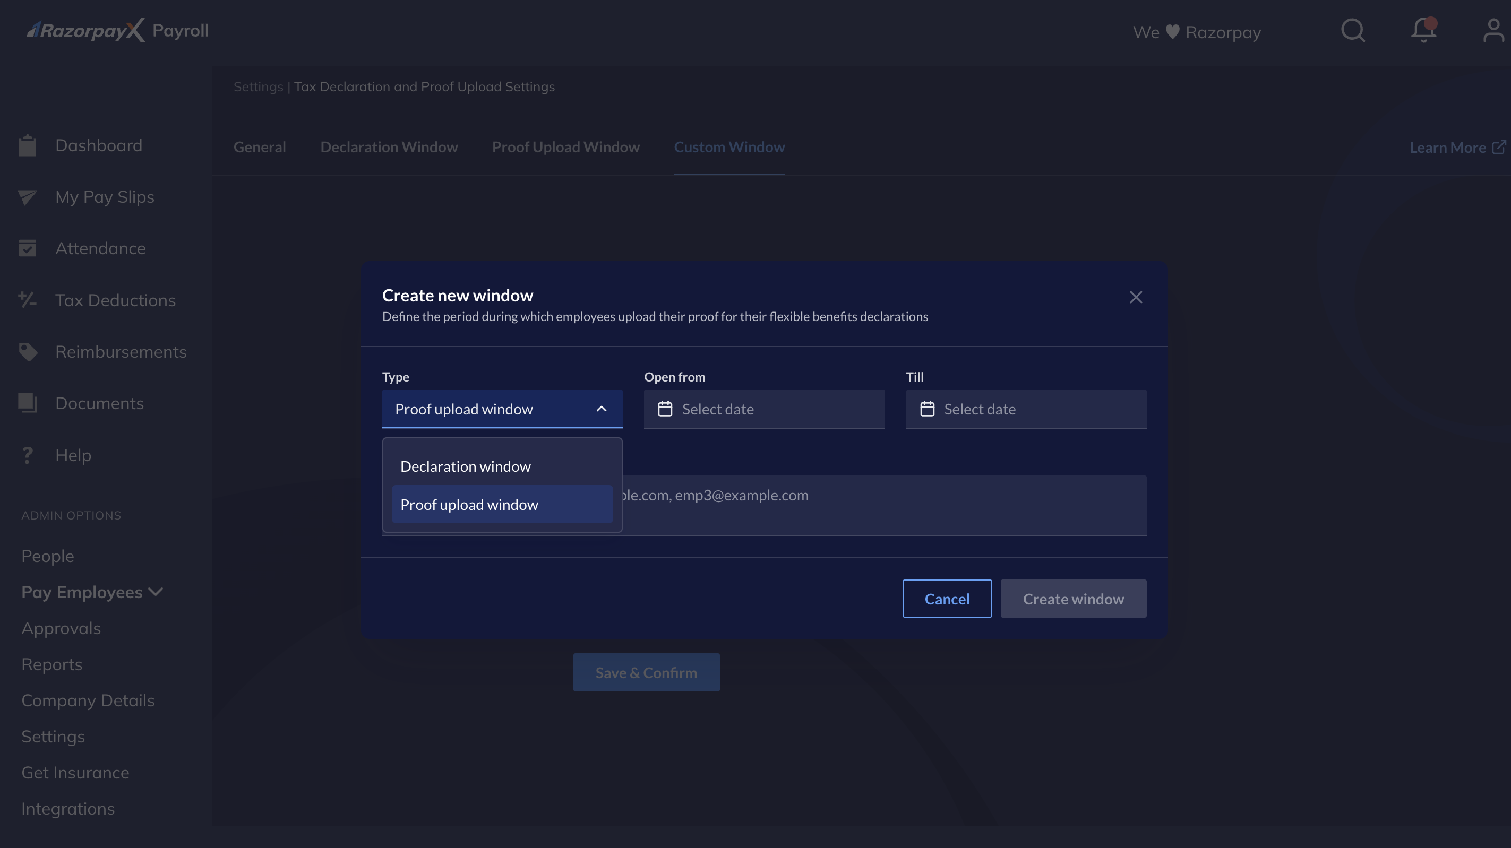Select the Open from date field
This screenshot has height=848, width=1511.
pos(764,409)
